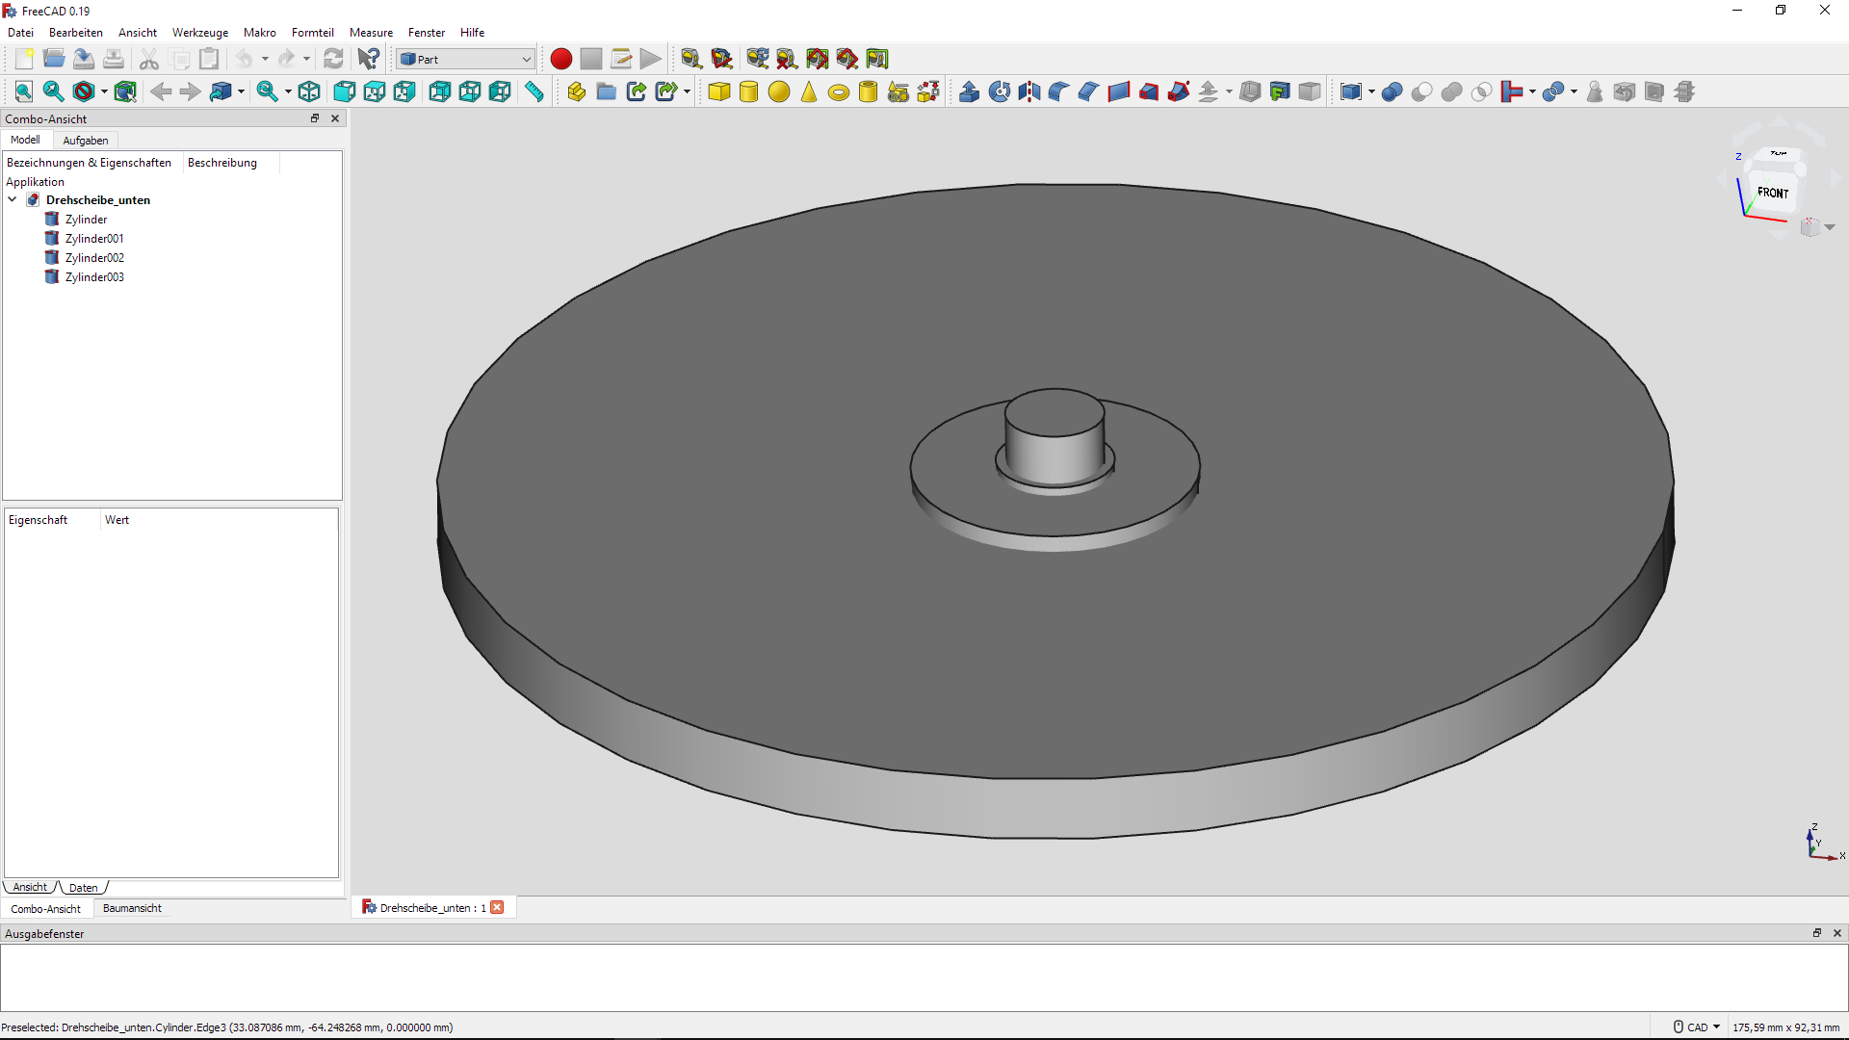Open the Revolve tool
The width and height of the screenshot is (1849, 1040).
pyautogui.click(x=1000, y=91)
